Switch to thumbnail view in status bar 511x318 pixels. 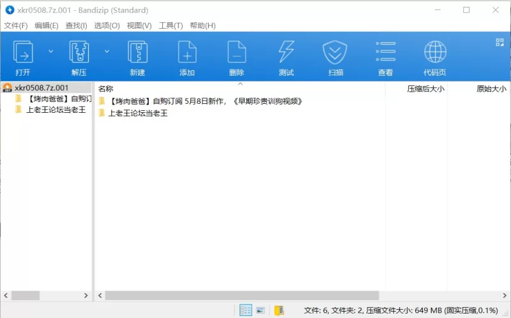click(x=261, y=310)
